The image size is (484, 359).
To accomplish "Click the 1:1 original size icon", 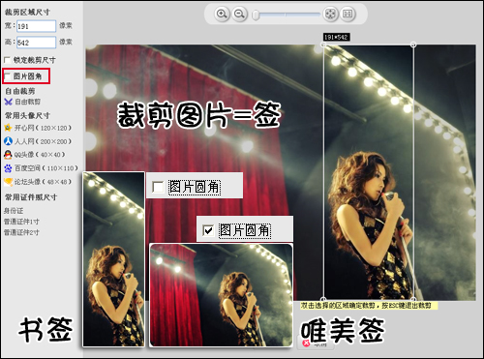I will point(348,14).
